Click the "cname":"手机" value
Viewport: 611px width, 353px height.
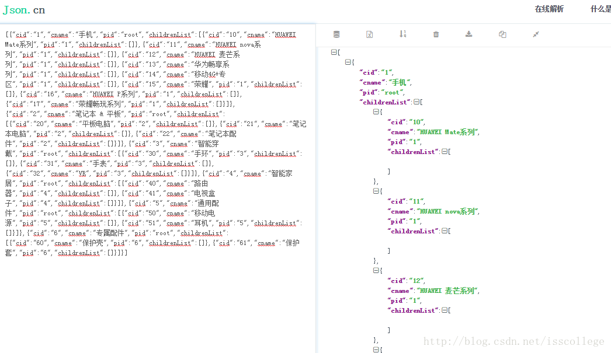(x=398, y=82)
